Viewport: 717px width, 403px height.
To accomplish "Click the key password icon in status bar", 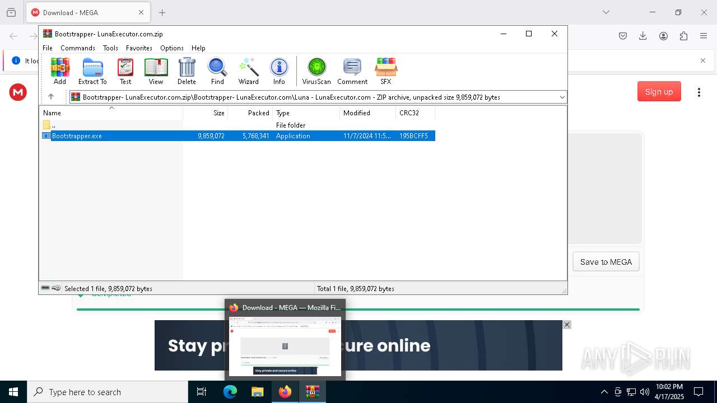I will pos(56,288).
